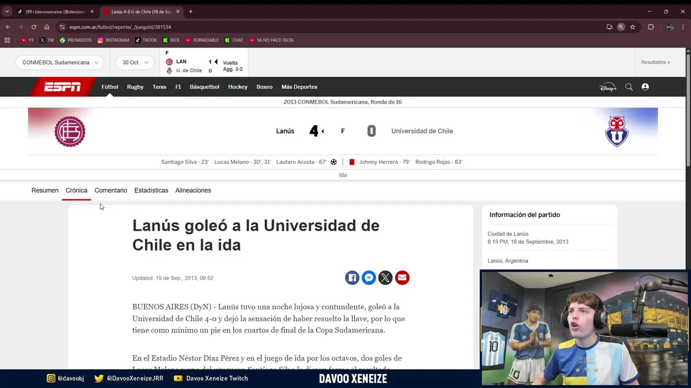Reload the page

coord(33,27)
